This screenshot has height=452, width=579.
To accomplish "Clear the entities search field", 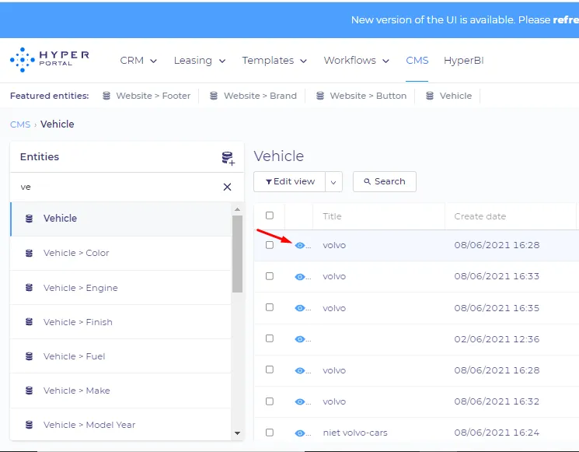I will [x=227, y=187].
